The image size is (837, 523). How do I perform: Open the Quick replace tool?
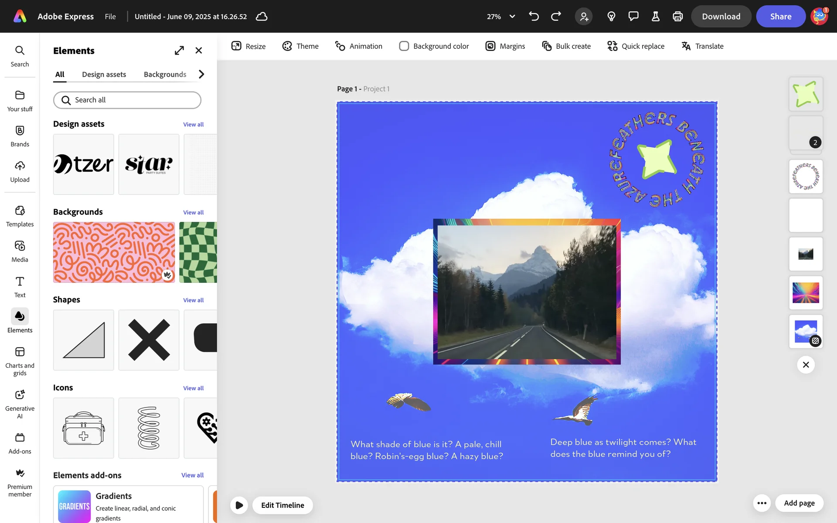tap(636, 46)
